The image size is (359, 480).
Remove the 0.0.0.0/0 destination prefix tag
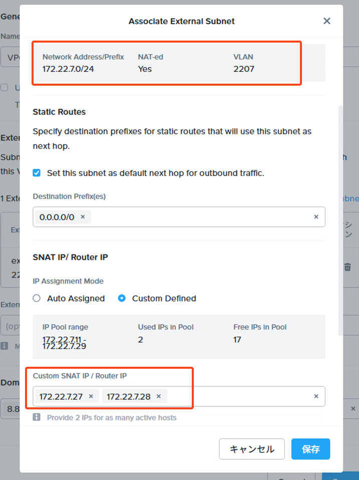(83, 217)
